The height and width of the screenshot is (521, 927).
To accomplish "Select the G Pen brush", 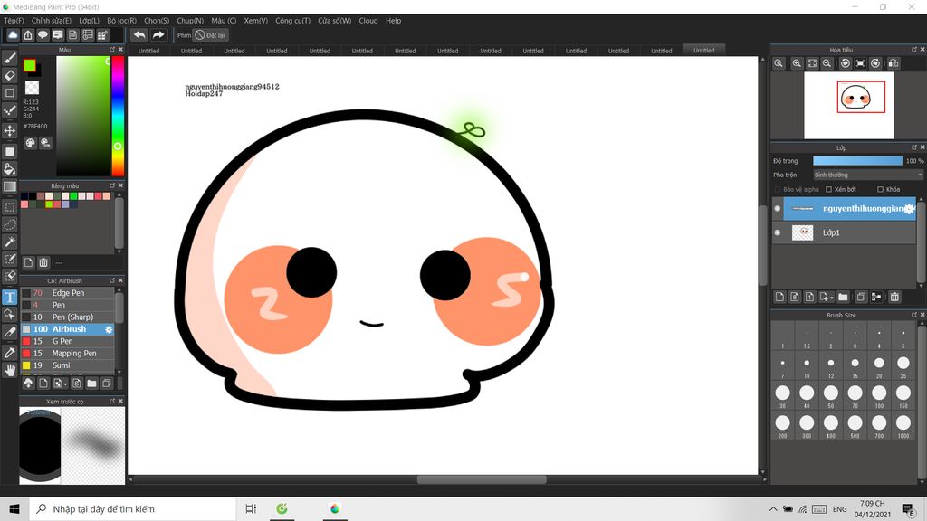I will pos(68,341).
